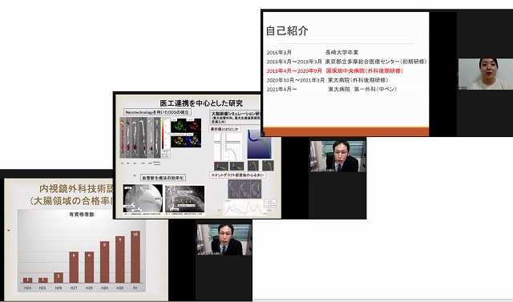513x302 pixels.
Task: Click the orange footer bar of the 自己紹介 slide
Action: click(345, 131)
